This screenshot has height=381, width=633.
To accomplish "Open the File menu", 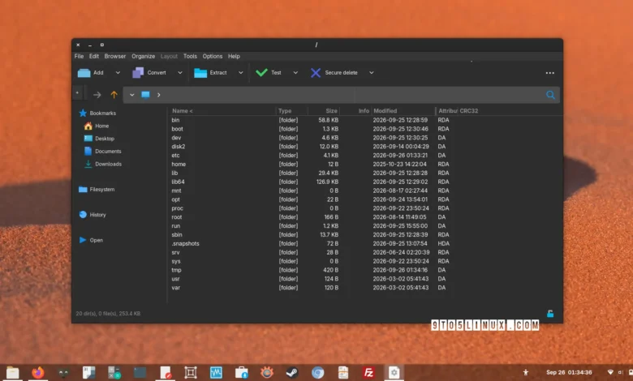I will point(80,57).
